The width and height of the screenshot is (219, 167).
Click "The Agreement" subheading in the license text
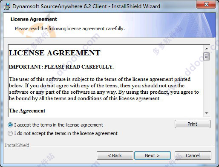pyautogui.click(x=27, y=111)
